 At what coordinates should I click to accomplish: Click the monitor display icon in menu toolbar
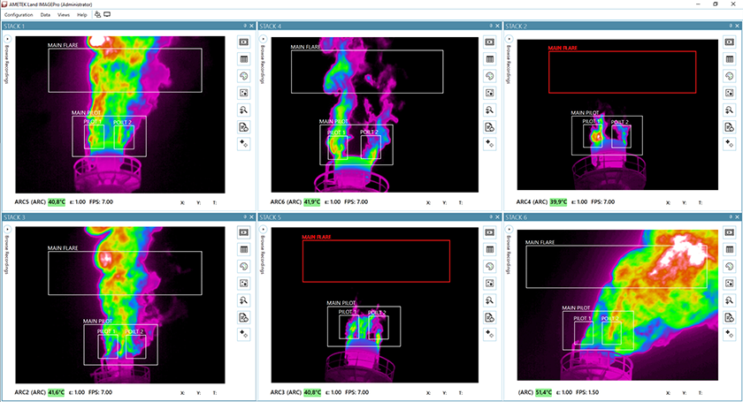pyautogui.click(x=107, y=15)
